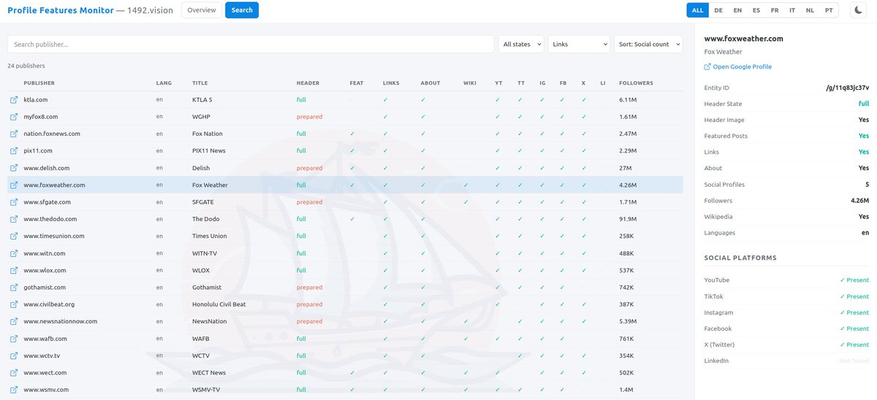The width and height of the screenshot is (877, 400).
Task: Open external link icon for ktla.com
Action: point(14,99)
